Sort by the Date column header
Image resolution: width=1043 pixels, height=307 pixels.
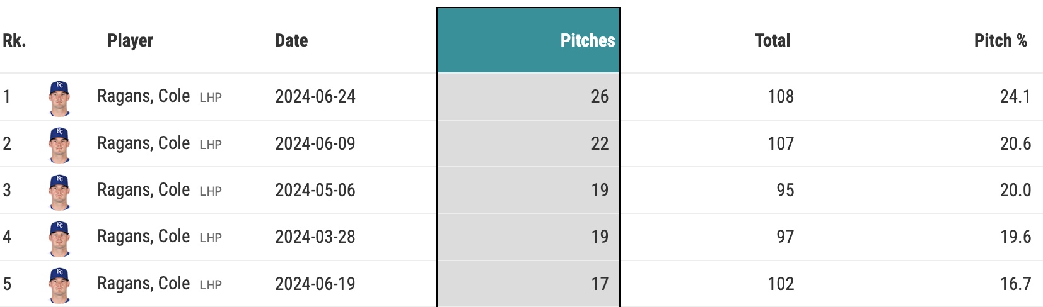point(291,40)
